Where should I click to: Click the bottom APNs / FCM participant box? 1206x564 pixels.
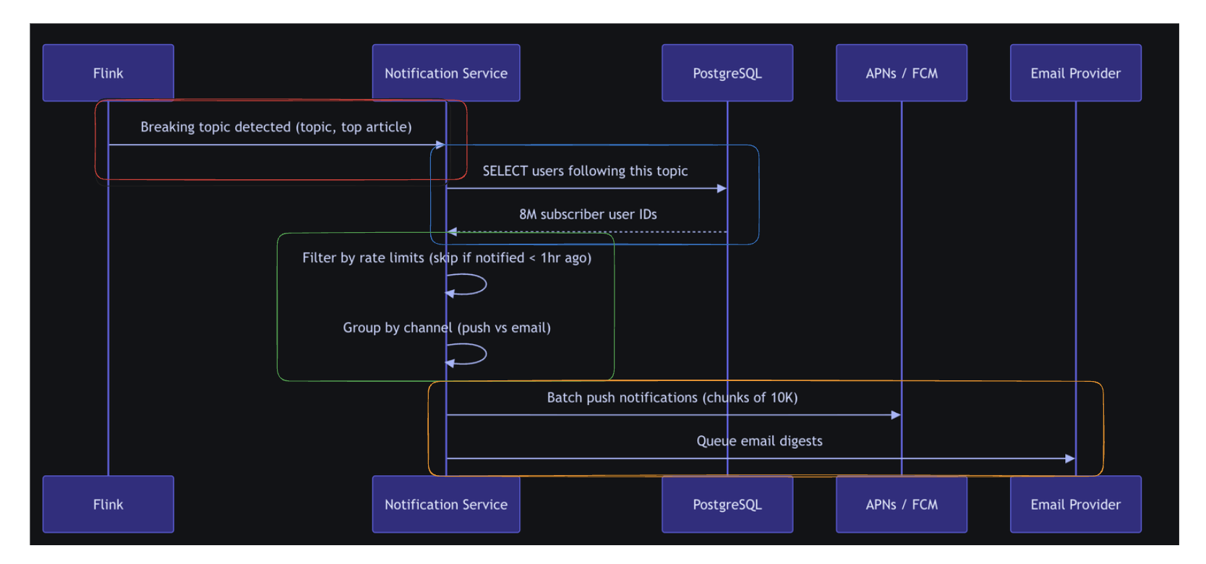tap(902, 504)
